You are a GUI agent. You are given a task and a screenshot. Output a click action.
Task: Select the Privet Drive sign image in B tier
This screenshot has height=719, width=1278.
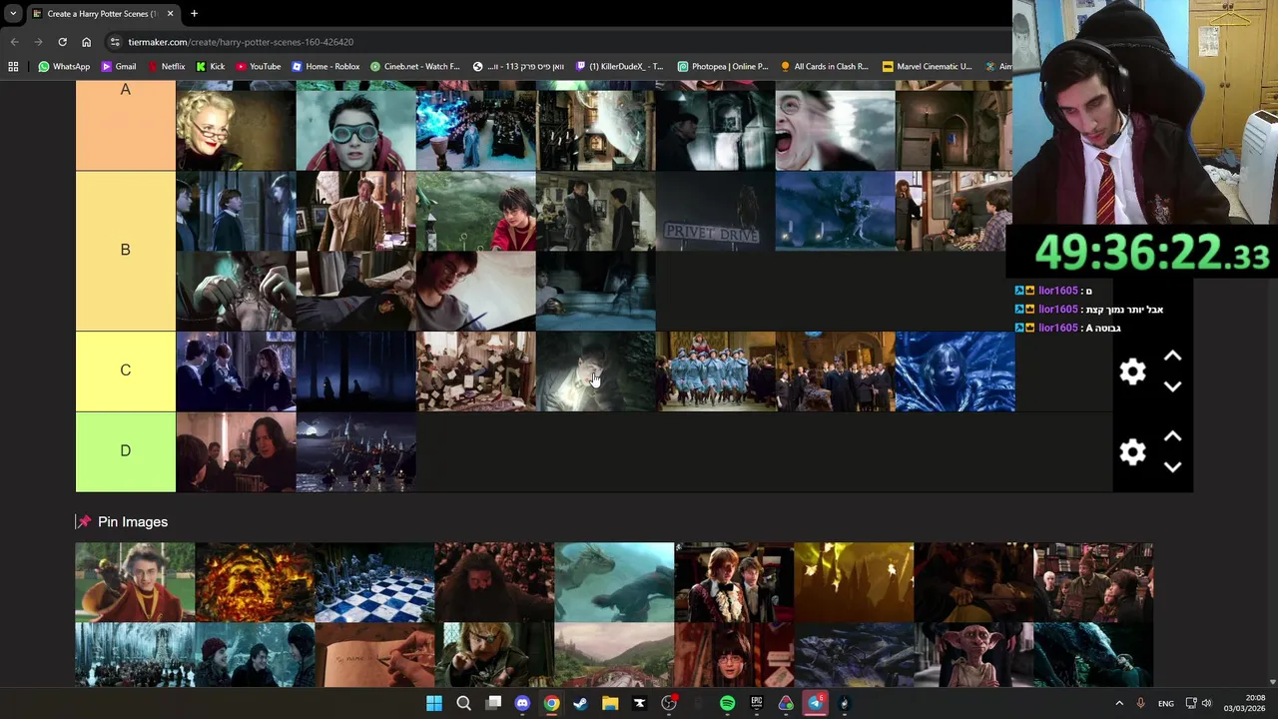point(715,211)
